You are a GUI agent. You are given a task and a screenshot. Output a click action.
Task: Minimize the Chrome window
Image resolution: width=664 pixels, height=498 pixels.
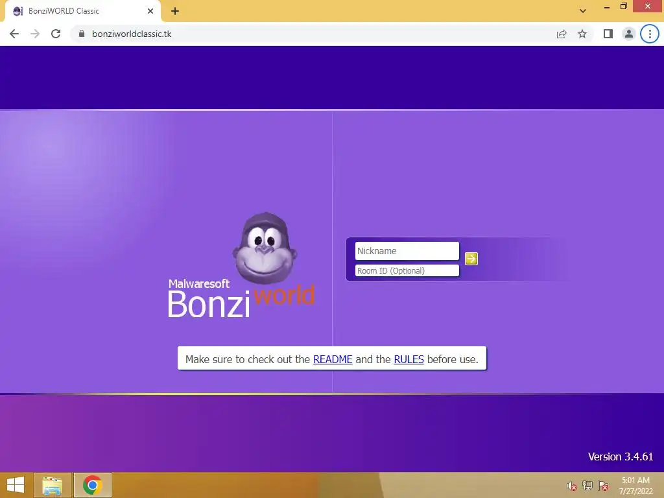click(x=606, y=6)
